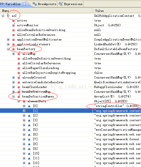The image size is (141, 167).
Task: Click the blue triangle icon of [4]
Action: pyautogui.click(x=29, y=125)
